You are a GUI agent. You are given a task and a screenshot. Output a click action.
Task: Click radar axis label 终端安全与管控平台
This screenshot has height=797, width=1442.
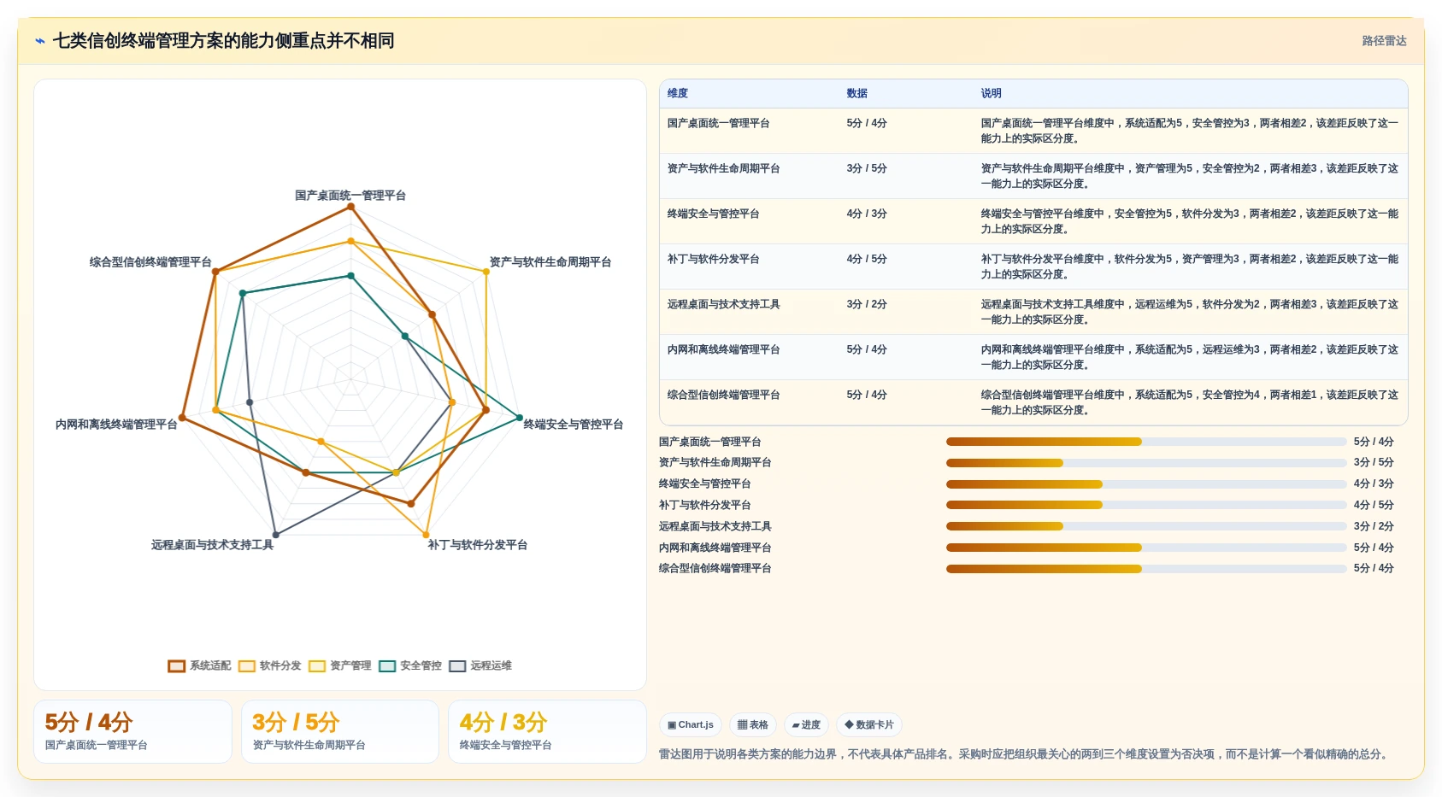point(574,425)
